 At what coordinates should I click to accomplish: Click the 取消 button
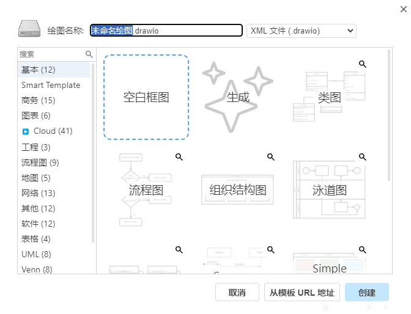(237, 293)
